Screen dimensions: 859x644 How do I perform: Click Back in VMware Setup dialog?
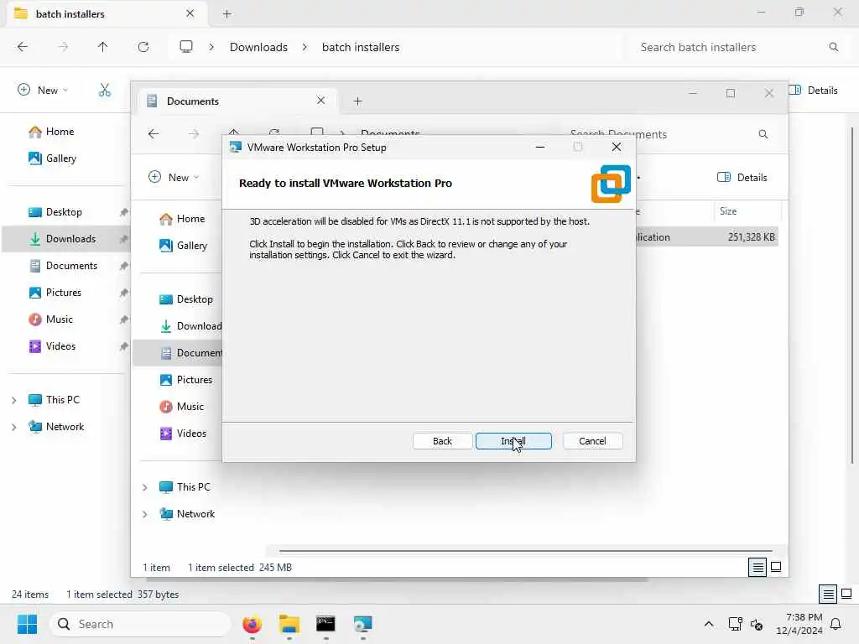tap(442, 441)
